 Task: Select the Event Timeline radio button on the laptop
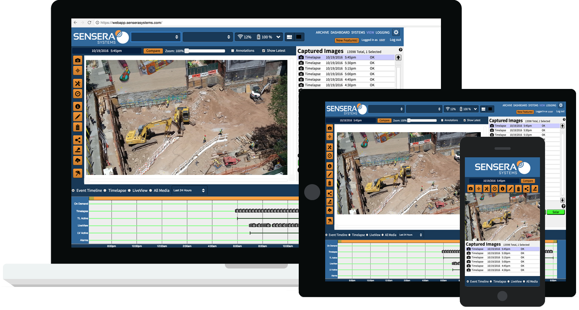(73, 190)
